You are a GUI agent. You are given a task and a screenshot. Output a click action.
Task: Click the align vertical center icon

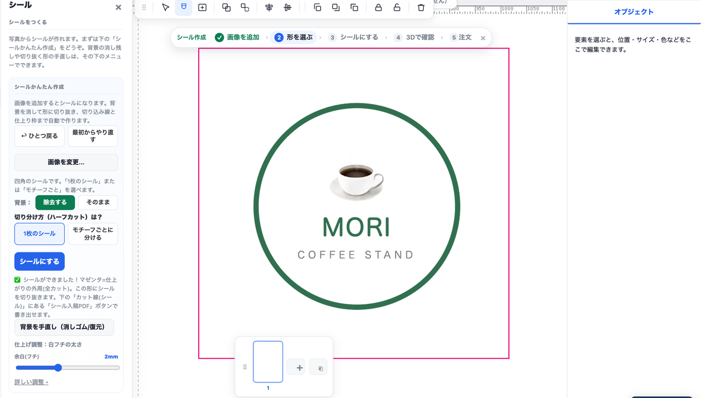pyautogui.click(x=287, y=8)
